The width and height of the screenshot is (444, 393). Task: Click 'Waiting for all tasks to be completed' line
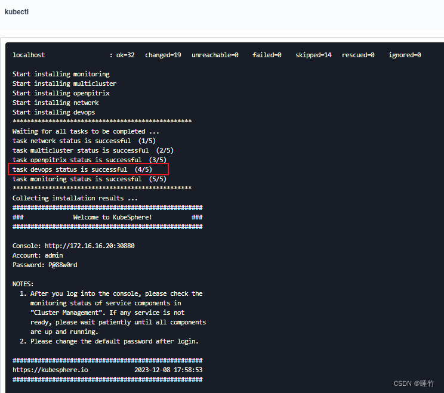pyautogui.click(x=86, y=131)
